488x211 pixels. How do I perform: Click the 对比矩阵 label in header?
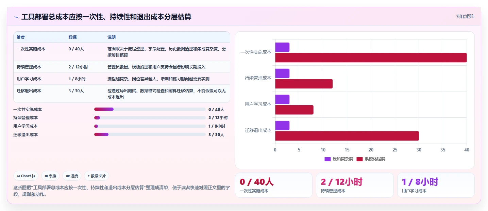465,16
